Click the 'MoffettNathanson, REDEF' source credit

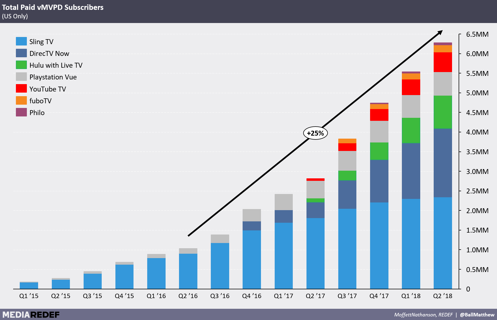pyautogui.click(x=424, y=315)
